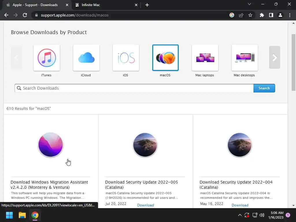Open the clock showing 5:06 AM
The image size is (296, 222).
[276, 215]
